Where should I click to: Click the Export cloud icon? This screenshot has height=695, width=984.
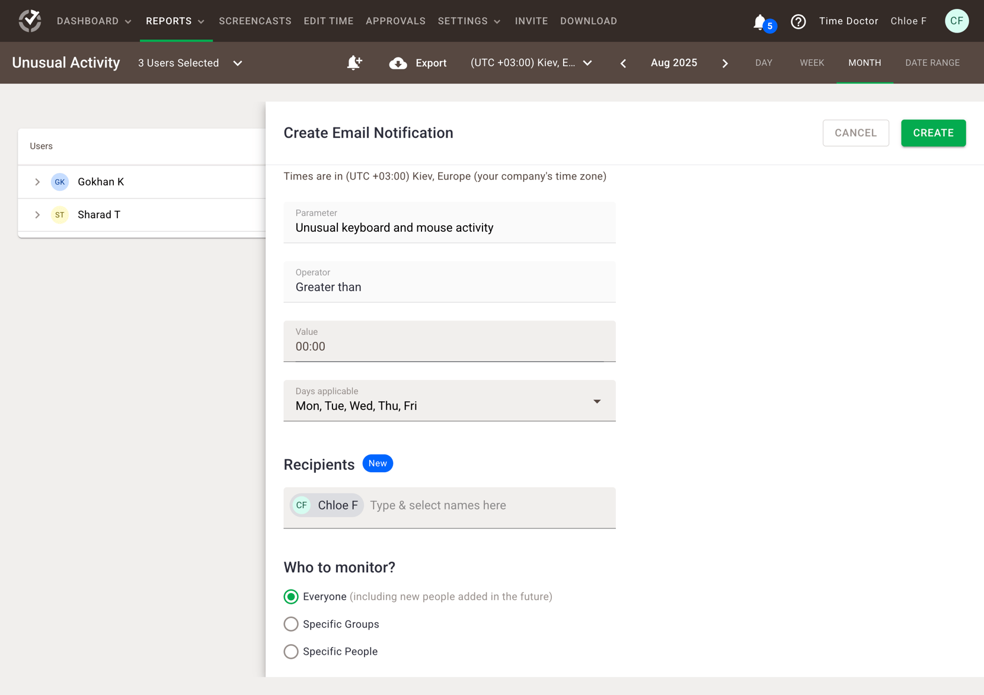[x=398, y=63]
